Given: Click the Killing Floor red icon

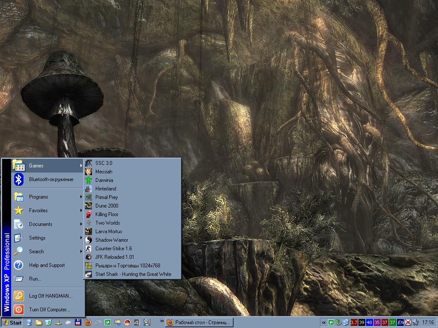Looking at the screenshot, I should point(89,214).
